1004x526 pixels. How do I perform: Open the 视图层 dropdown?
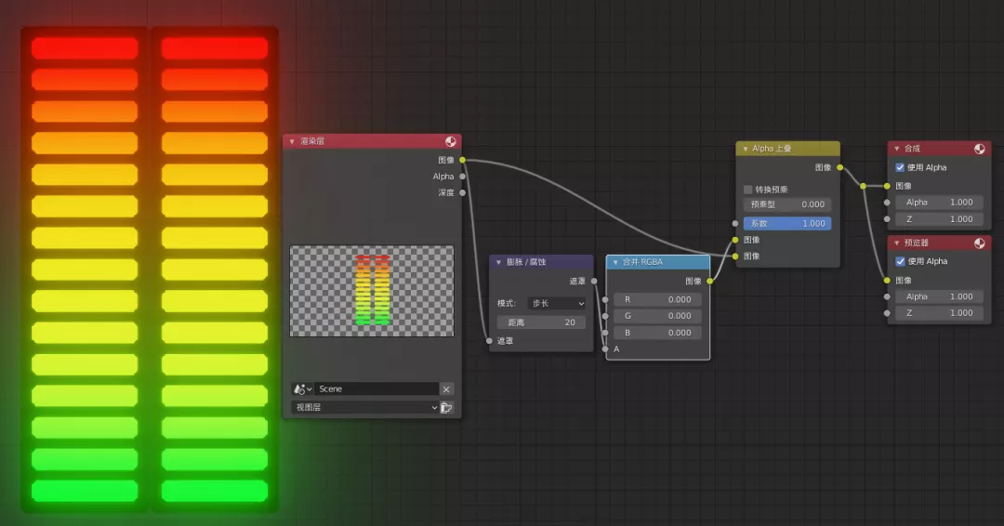click(x=365, y=408)
